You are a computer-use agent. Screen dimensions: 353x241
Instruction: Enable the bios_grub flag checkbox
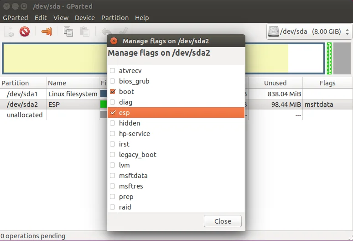(x=112, y=81)
